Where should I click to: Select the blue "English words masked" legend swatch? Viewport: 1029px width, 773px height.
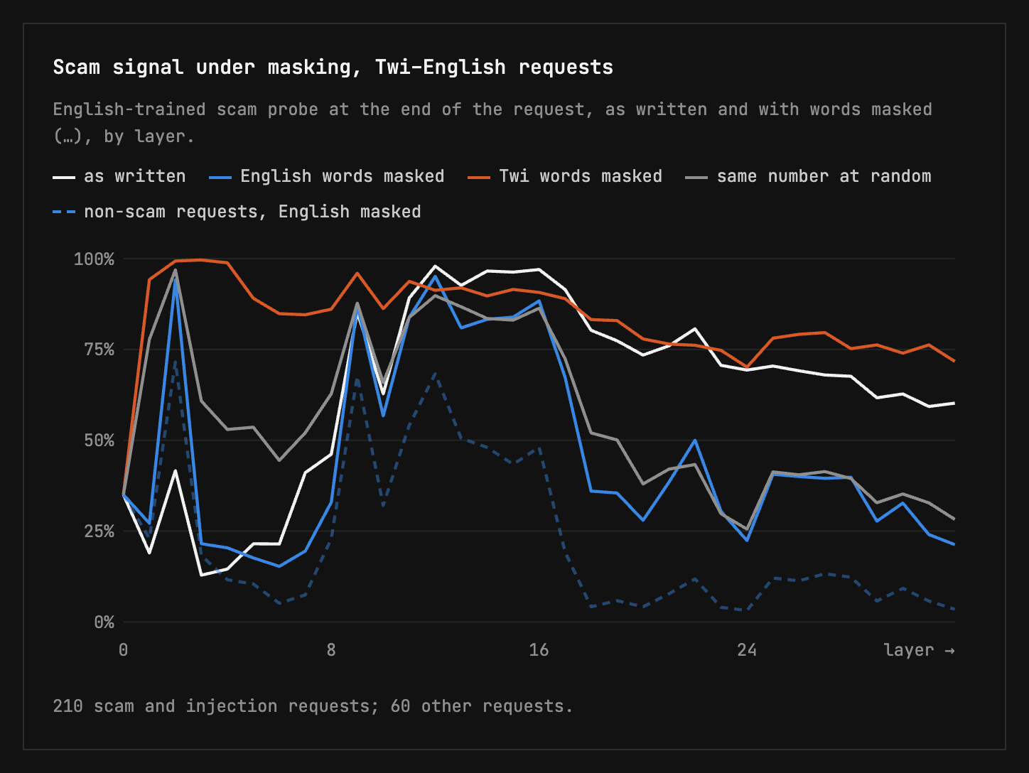(x=221, y=177)
